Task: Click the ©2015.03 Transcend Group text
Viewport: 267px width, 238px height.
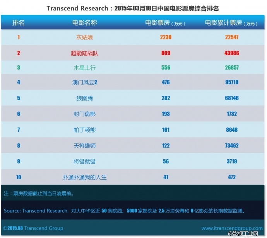Action: 33,228
